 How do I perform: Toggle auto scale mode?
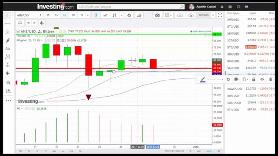click(209, 151)
